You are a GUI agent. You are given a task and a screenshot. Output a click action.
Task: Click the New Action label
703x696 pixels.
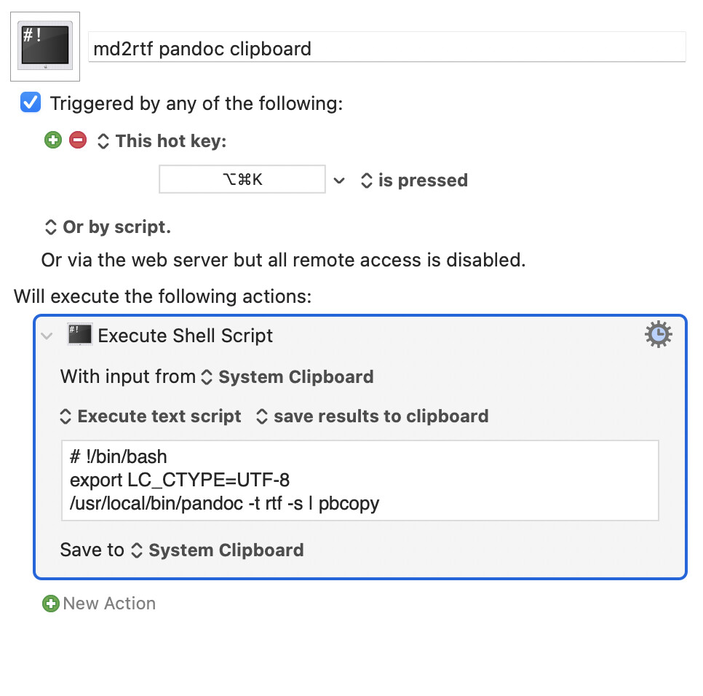click(109, 603)
